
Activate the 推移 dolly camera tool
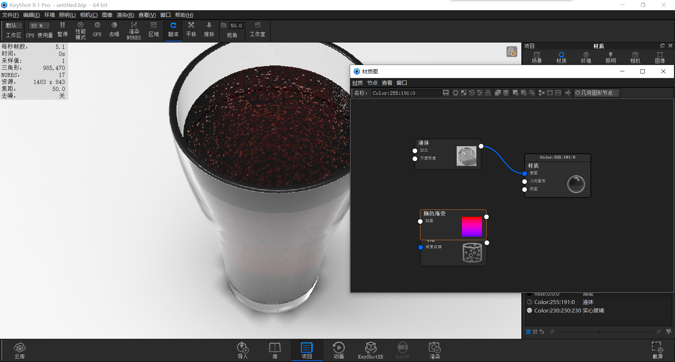point(209,30)
